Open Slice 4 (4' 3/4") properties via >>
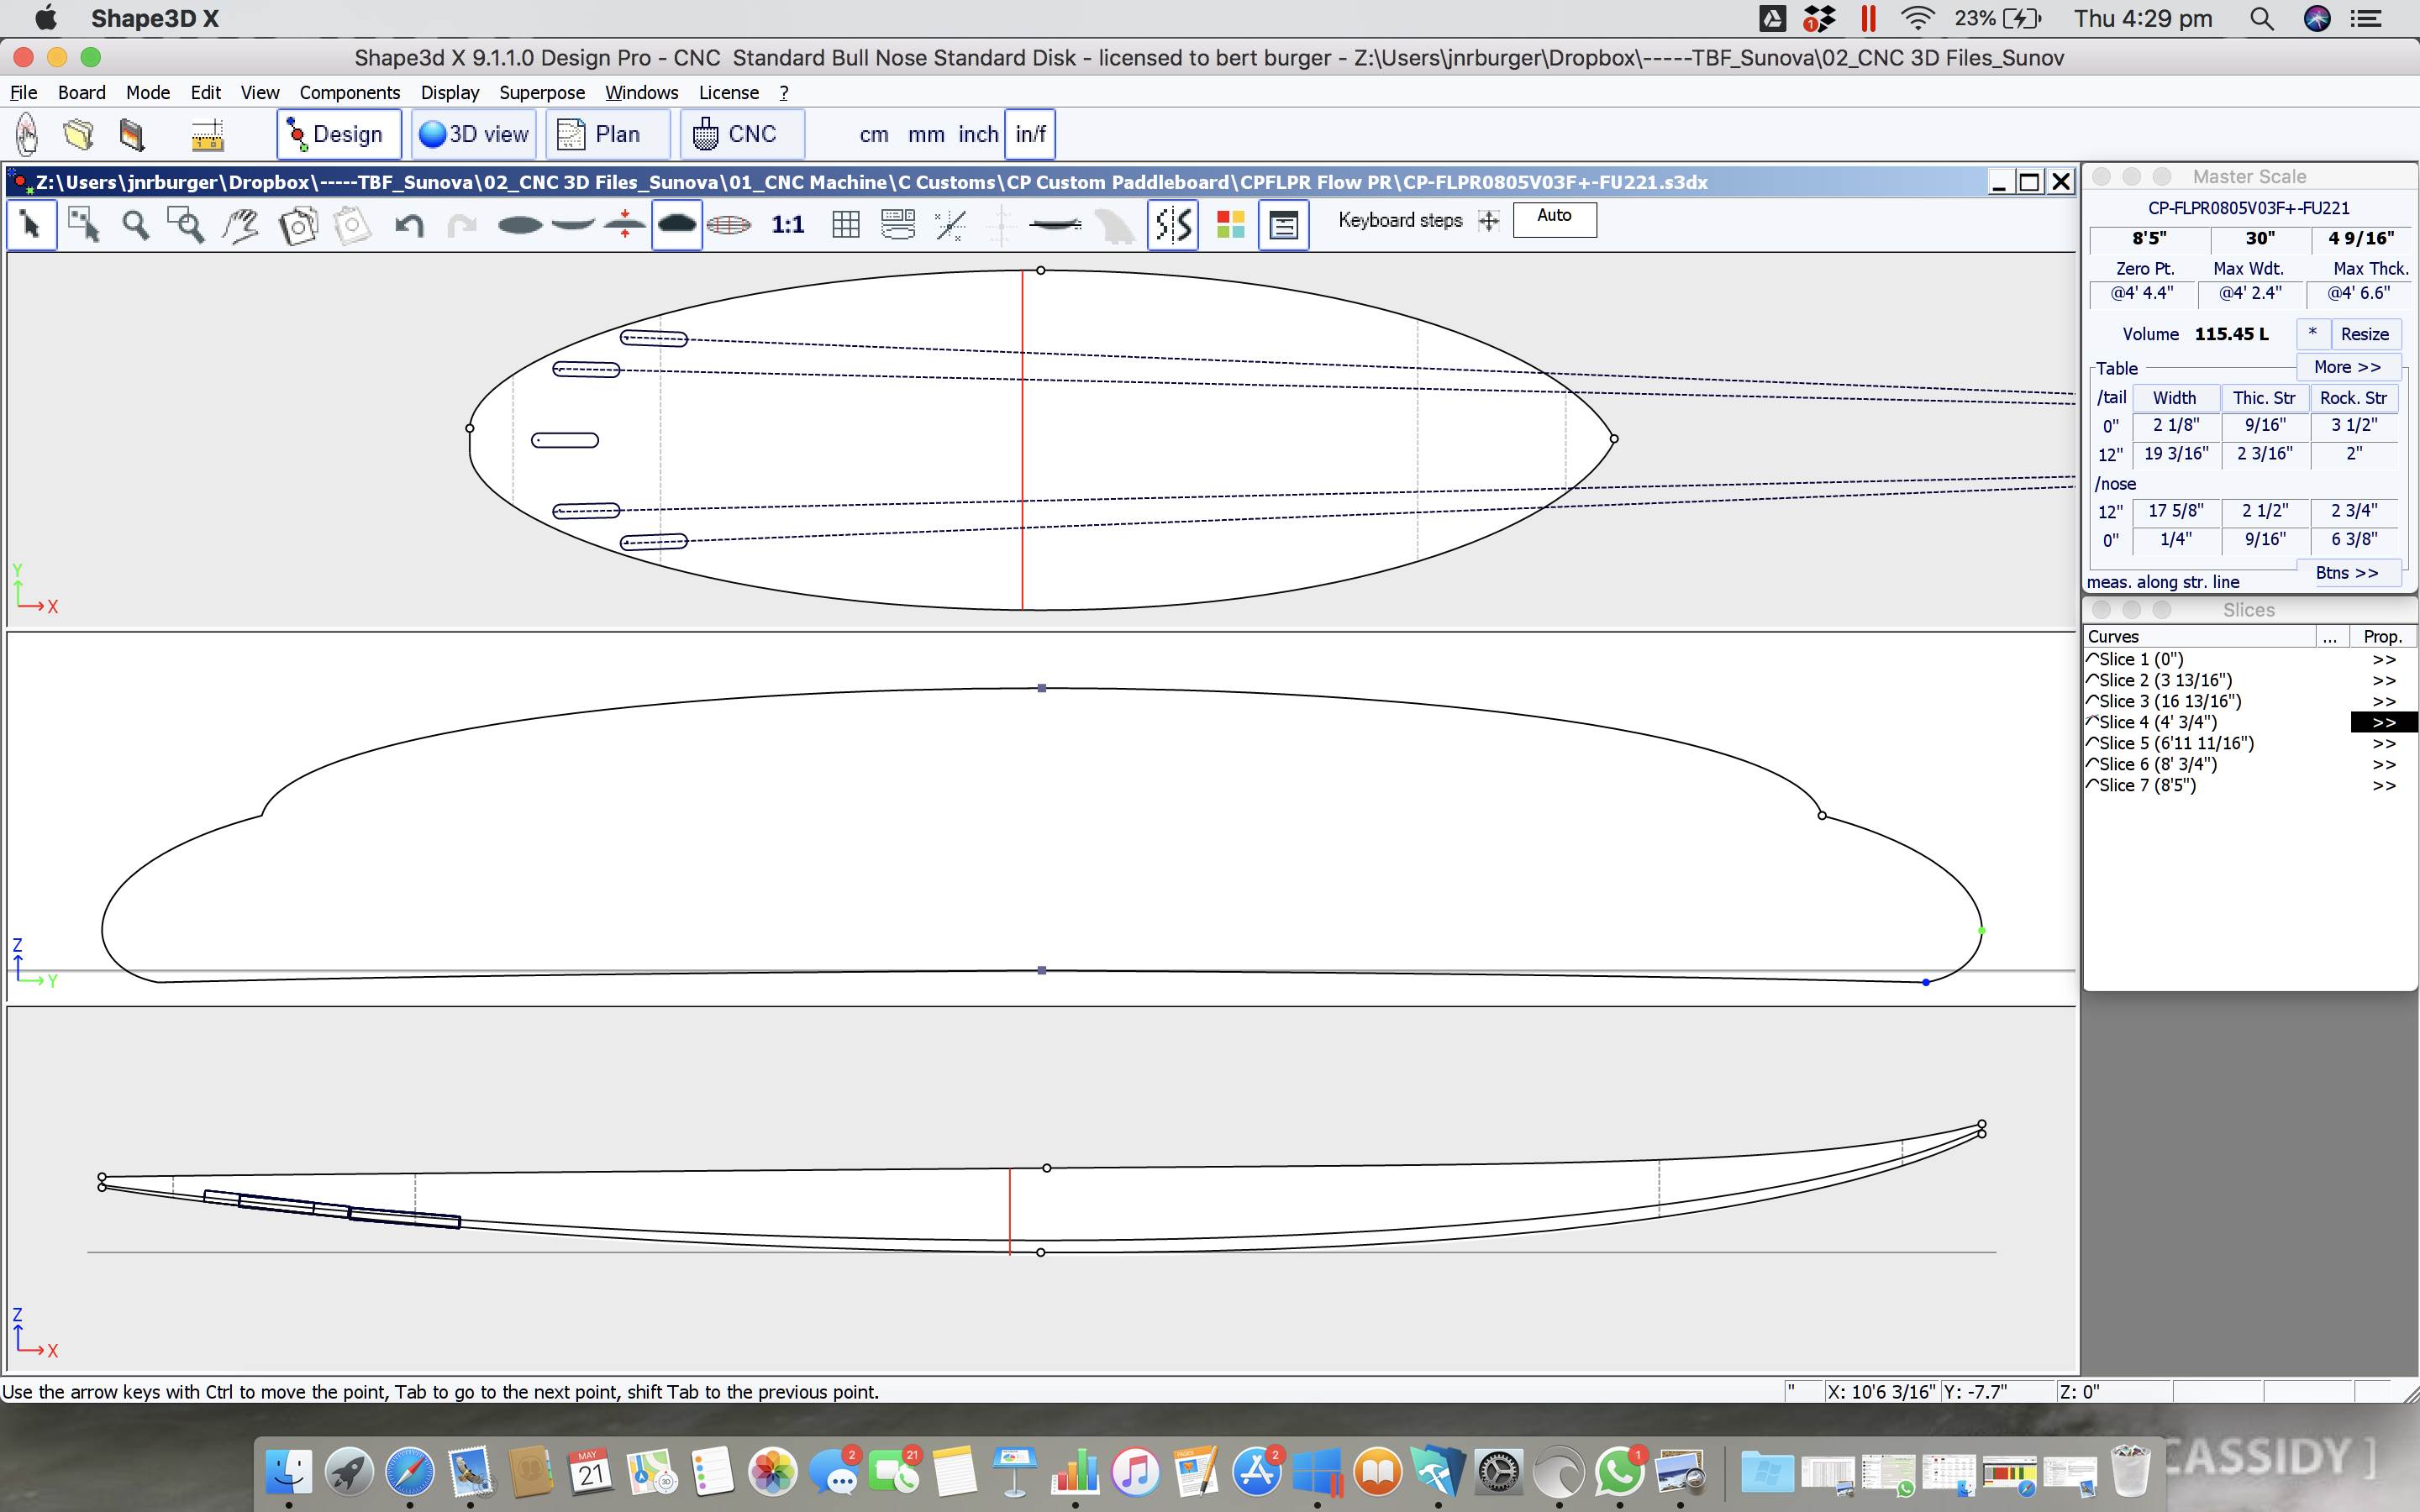Viewport: 2420px width, 1512px height. 2385,721
